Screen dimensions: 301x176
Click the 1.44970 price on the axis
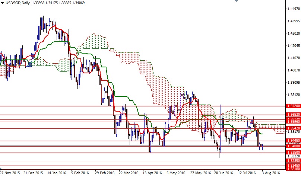pos(293,9)
